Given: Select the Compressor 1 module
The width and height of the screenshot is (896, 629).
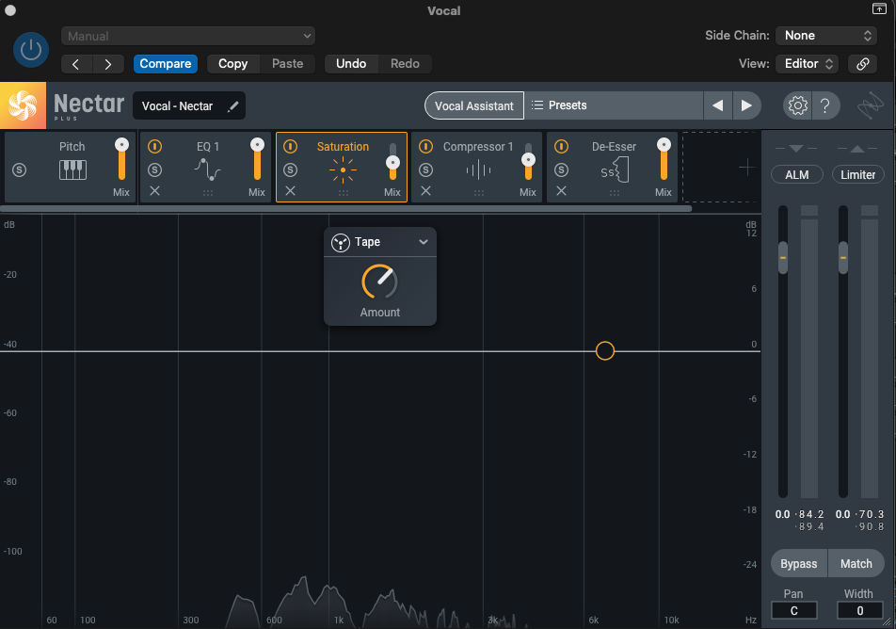Looking at the screenshot, I should point(477,167).
